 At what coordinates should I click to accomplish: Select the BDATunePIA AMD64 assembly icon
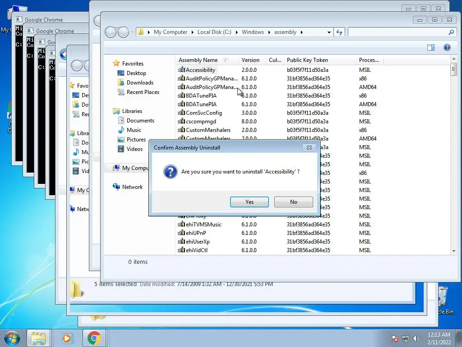pyautogui.click(x=181, y=104)
